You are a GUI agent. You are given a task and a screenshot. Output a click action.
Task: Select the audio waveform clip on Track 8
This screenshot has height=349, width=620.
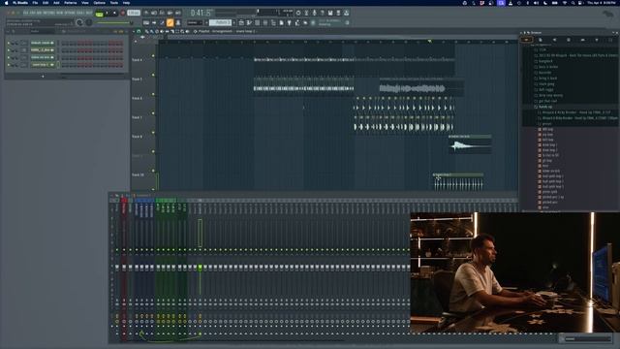click(x=470, y=144)
